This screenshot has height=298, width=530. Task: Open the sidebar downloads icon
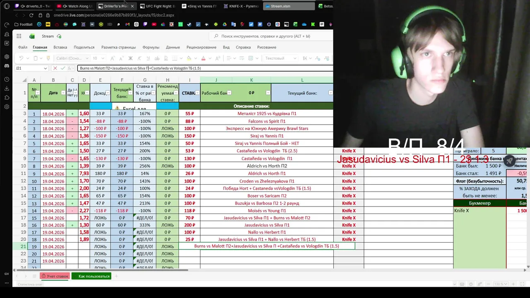(x=7, y=89)
